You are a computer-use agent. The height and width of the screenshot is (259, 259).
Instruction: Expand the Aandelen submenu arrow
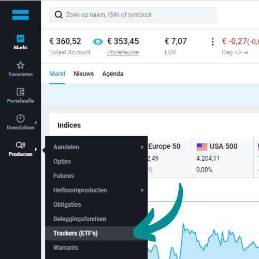(142, 147)
